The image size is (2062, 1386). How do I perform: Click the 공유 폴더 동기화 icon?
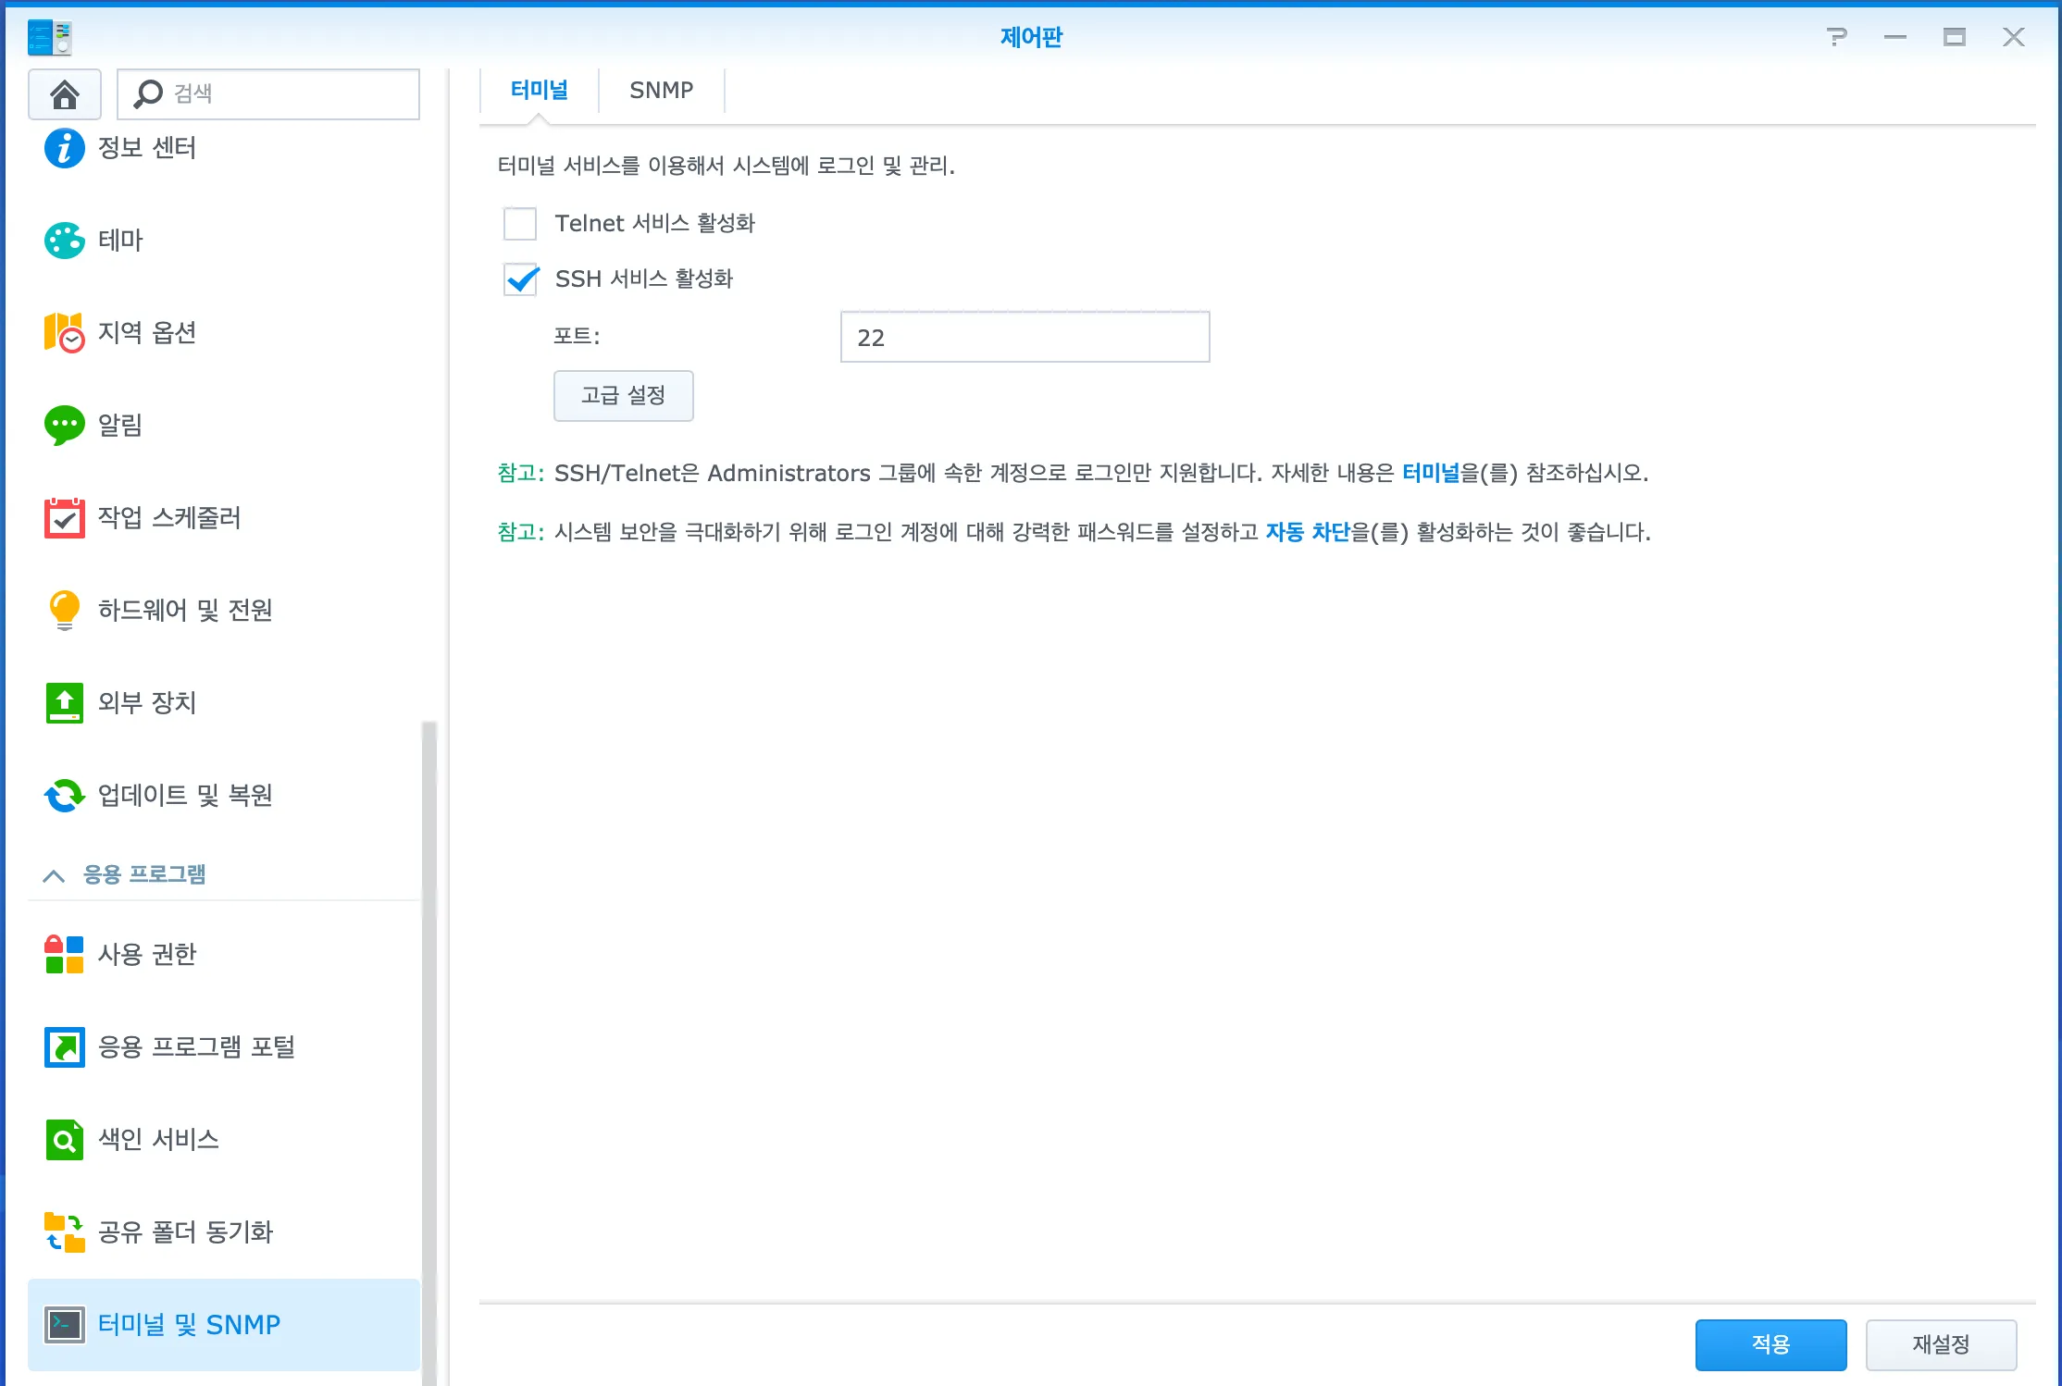tap(64, 1231)
